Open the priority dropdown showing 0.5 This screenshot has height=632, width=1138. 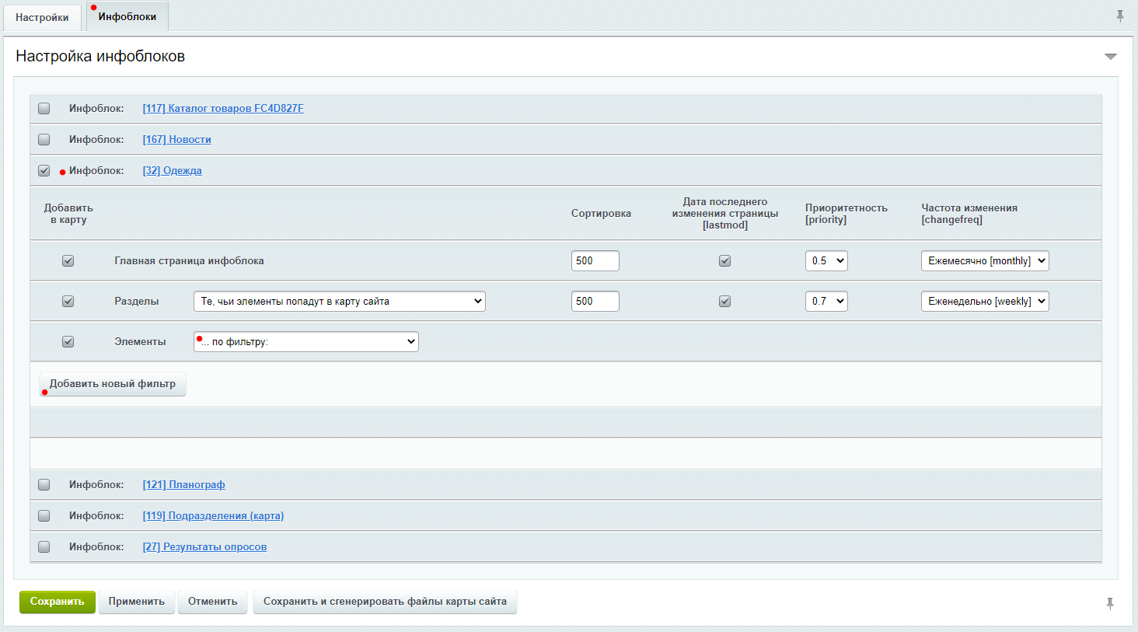826,261
